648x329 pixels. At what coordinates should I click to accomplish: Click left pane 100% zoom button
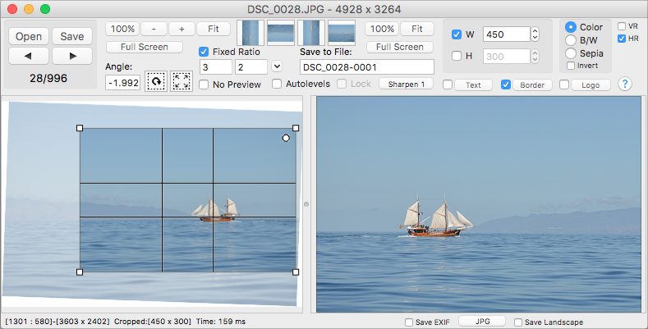[122, 29]
